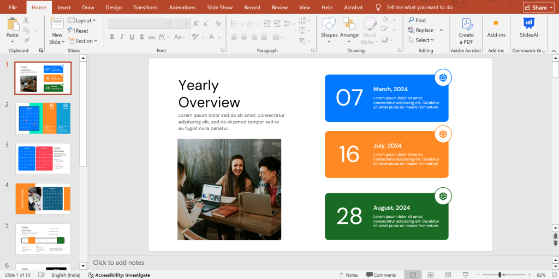Toggle the Notes pane in status bar
The height and width of the screenshot is (279, 559).
[348, 275]
